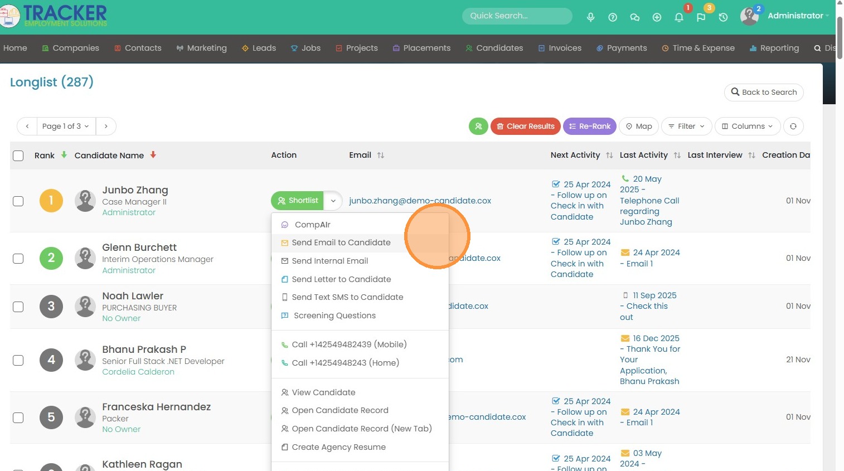Viewport: 844px width, 471px height.
Task: Select Send Text SMS to Candidate
Action: 360,297
